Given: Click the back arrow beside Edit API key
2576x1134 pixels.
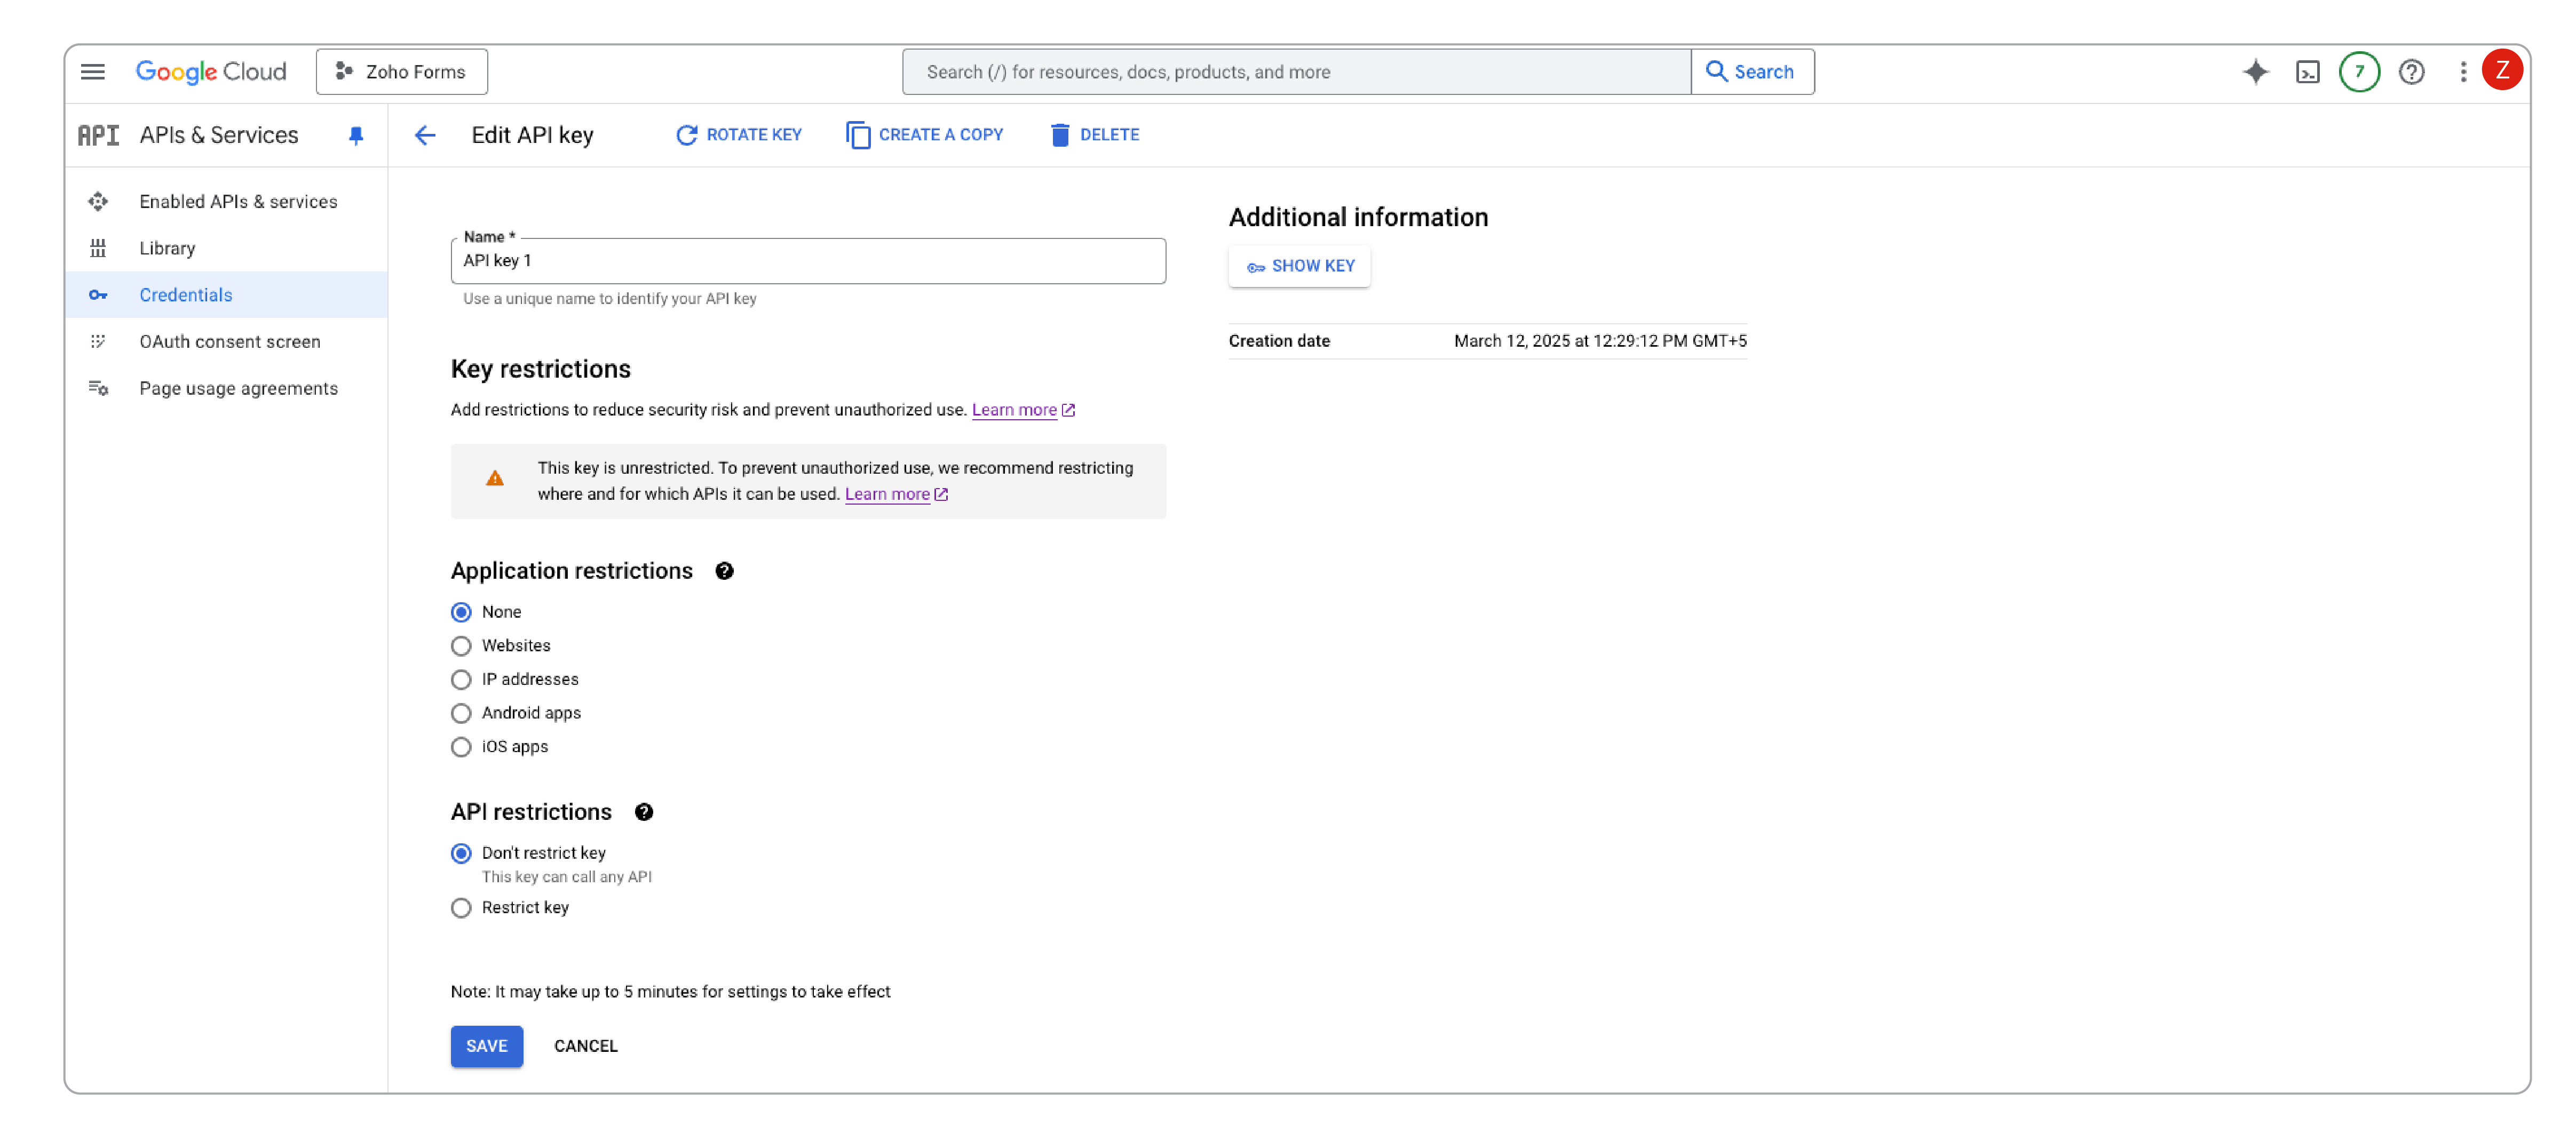Looking at the screenshot, I should point(425,135).
